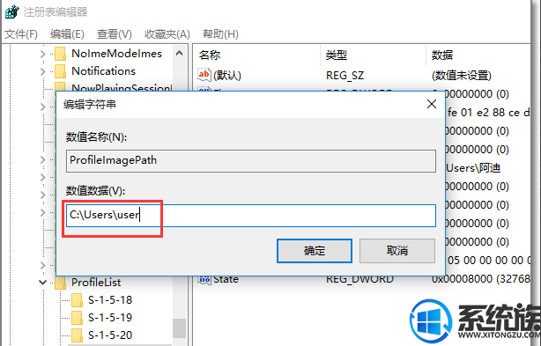Click the Users\阿迪 data cell
This screenshot has width=541, height=346.
tap(473, 168)
